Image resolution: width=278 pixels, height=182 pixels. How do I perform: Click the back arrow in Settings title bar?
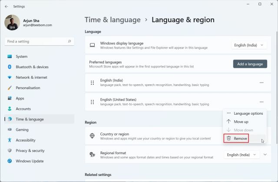point(7,7)
